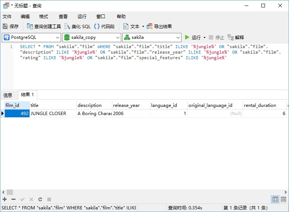Viewport: 289px width, 212px height.
Task: Click the 文本 text button
Action: point(131,26)
